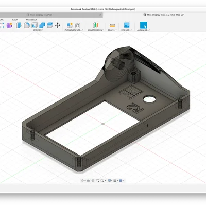The image size is (206, 206).
Task: Expand the Viewports options arrow
Action: (123, 181)
